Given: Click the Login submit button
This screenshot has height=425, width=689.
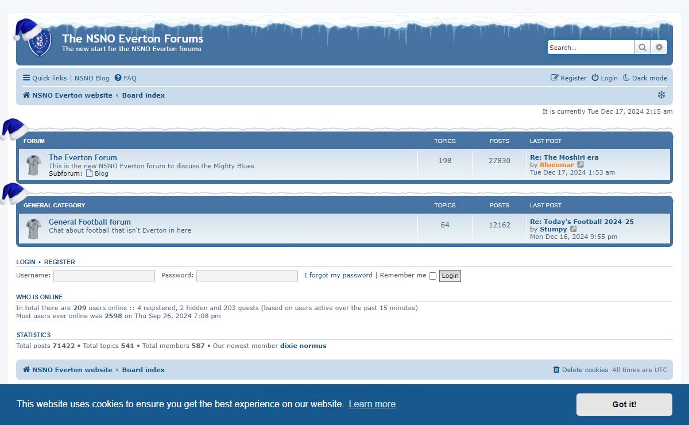Looking at the screenshot, I should (x=450, y=276).
